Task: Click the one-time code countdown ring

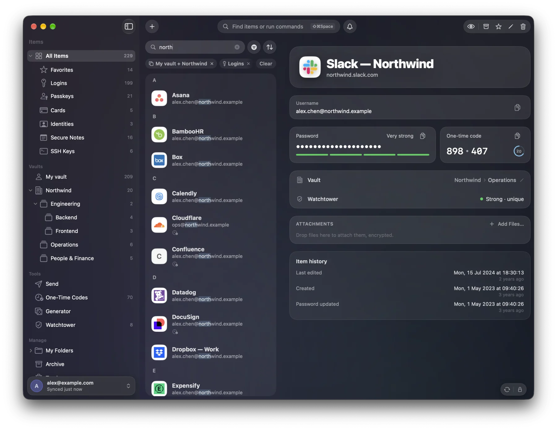Action: click(519, 151)
